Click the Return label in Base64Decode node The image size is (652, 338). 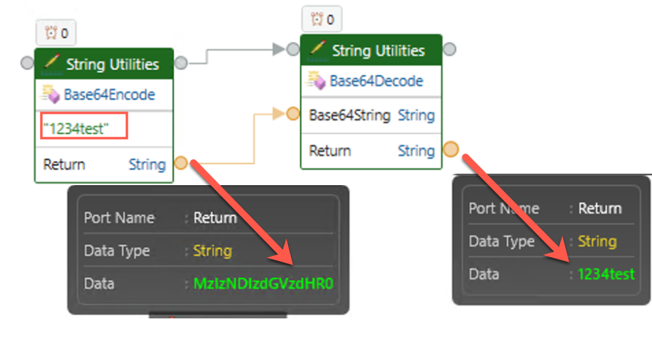(x=330, y=151)
